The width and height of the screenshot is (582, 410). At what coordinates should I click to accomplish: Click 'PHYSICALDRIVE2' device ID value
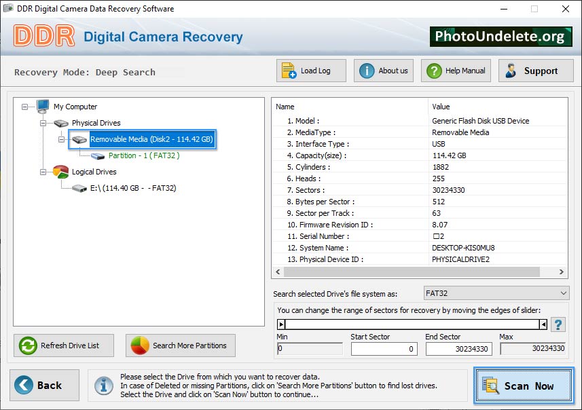(x=460, y=259)
